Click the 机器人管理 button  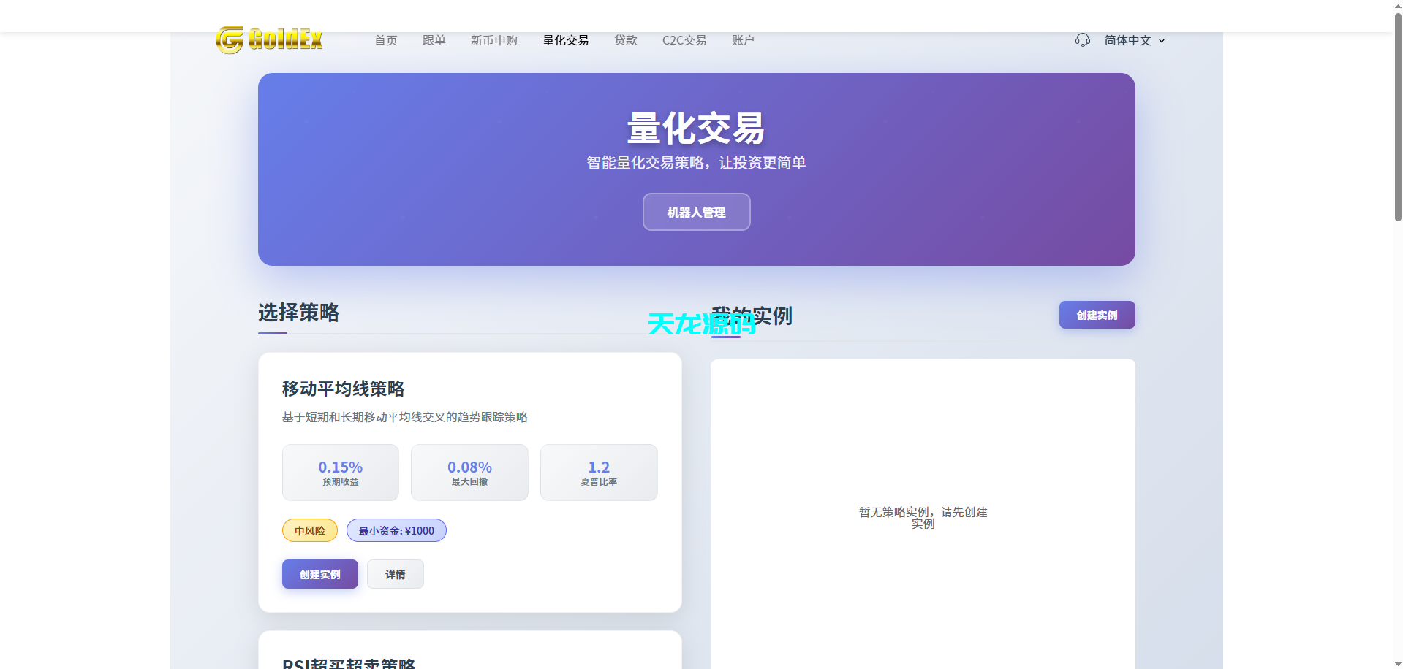coord(695,212)
